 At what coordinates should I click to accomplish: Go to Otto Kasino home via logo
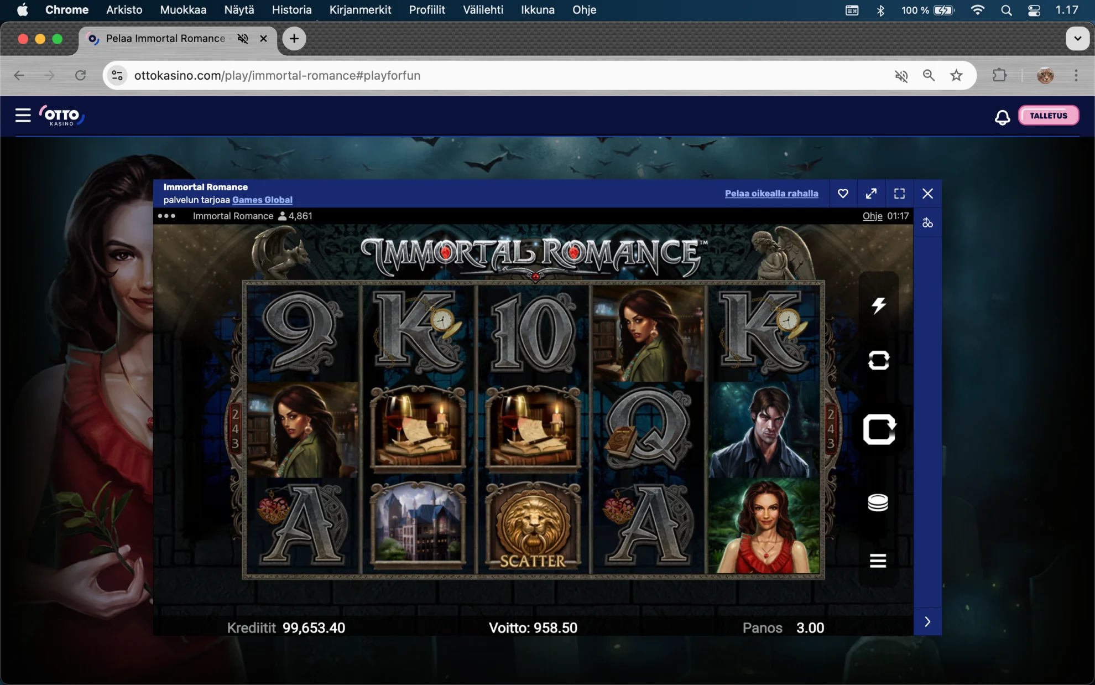point(61,115)
